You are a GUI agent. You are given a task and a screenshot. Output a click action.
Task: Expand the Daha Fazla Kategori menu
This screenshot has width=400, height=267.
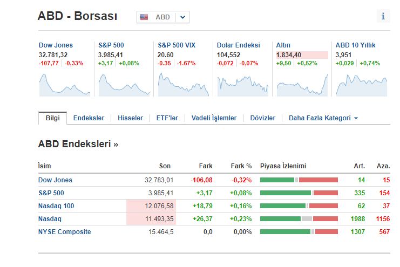[323, 118]
